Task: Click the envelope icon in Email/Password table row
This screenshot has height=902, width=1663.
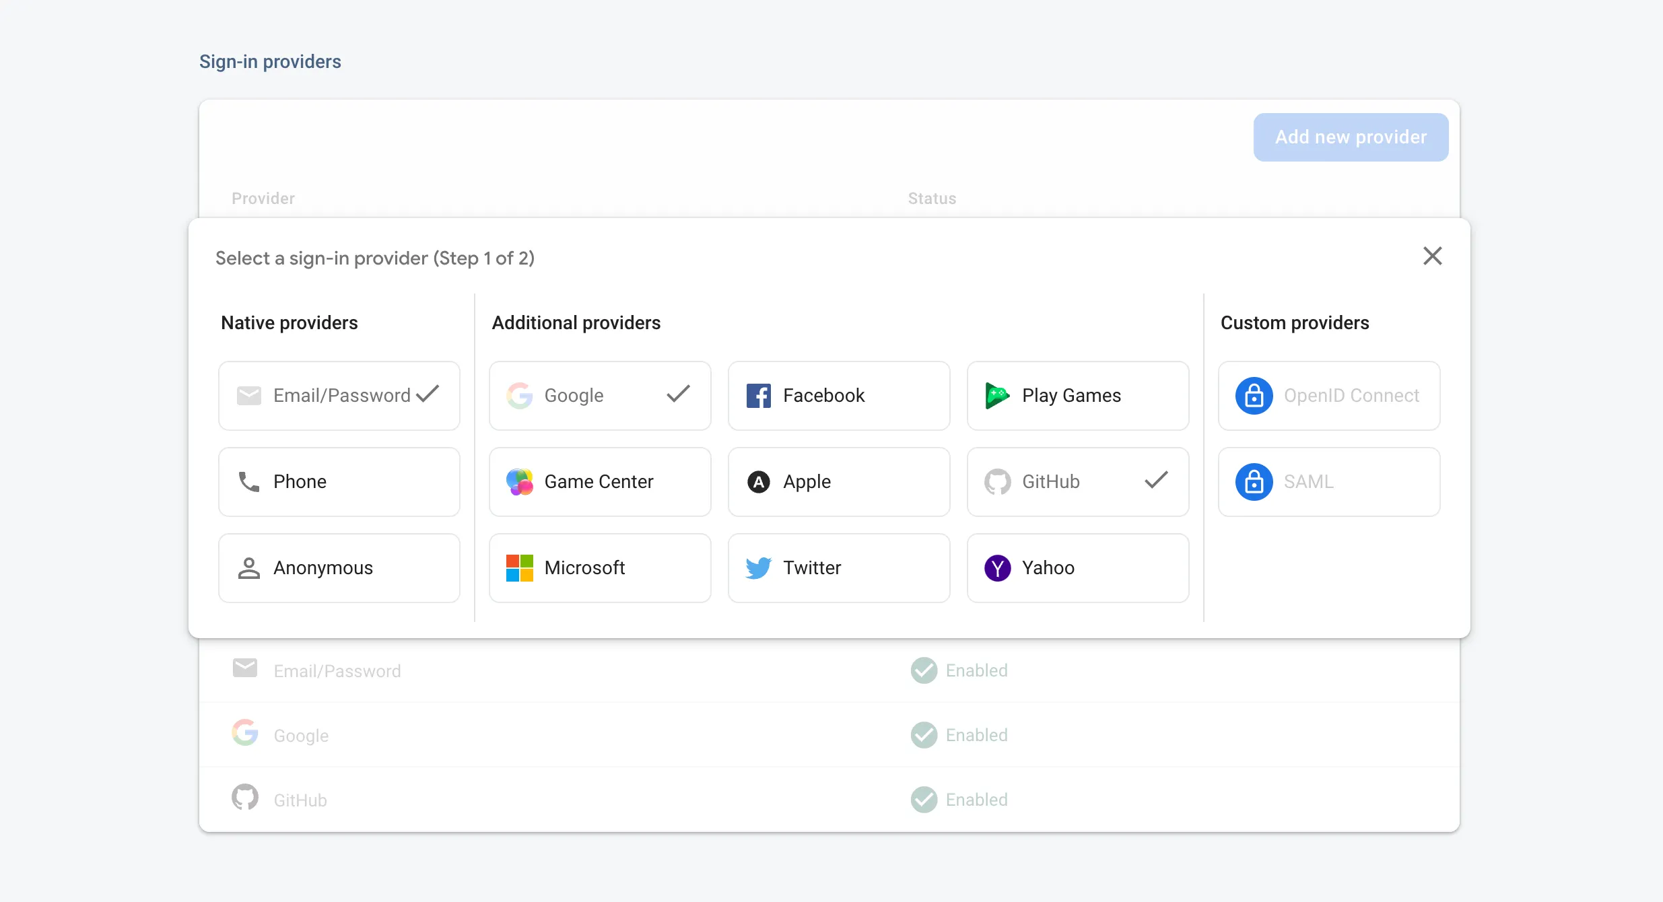Action: [x=245, y=668]
